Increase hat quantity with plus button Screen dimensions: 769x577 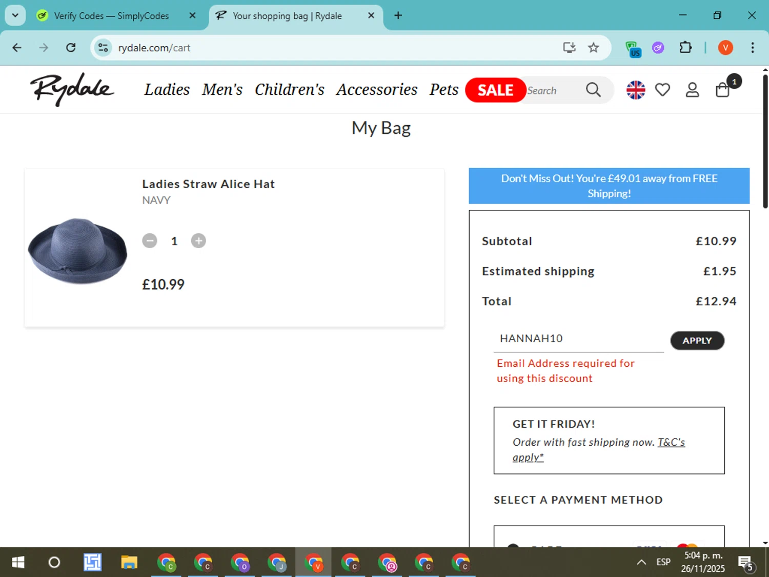coord(198,241)
